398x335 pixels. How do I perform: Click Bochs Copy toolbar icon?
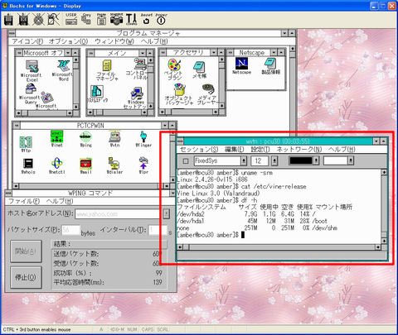[x=86, y=19]
